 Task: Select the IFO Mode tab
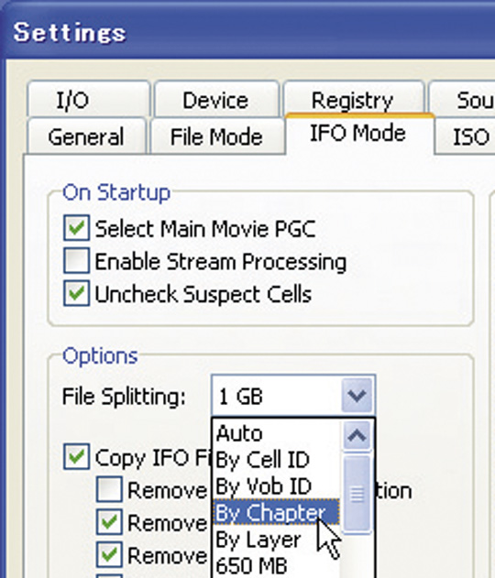pyautogui.click(x=359, y=134)
